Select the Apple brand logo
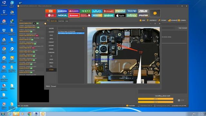 (x=120, y=15)
